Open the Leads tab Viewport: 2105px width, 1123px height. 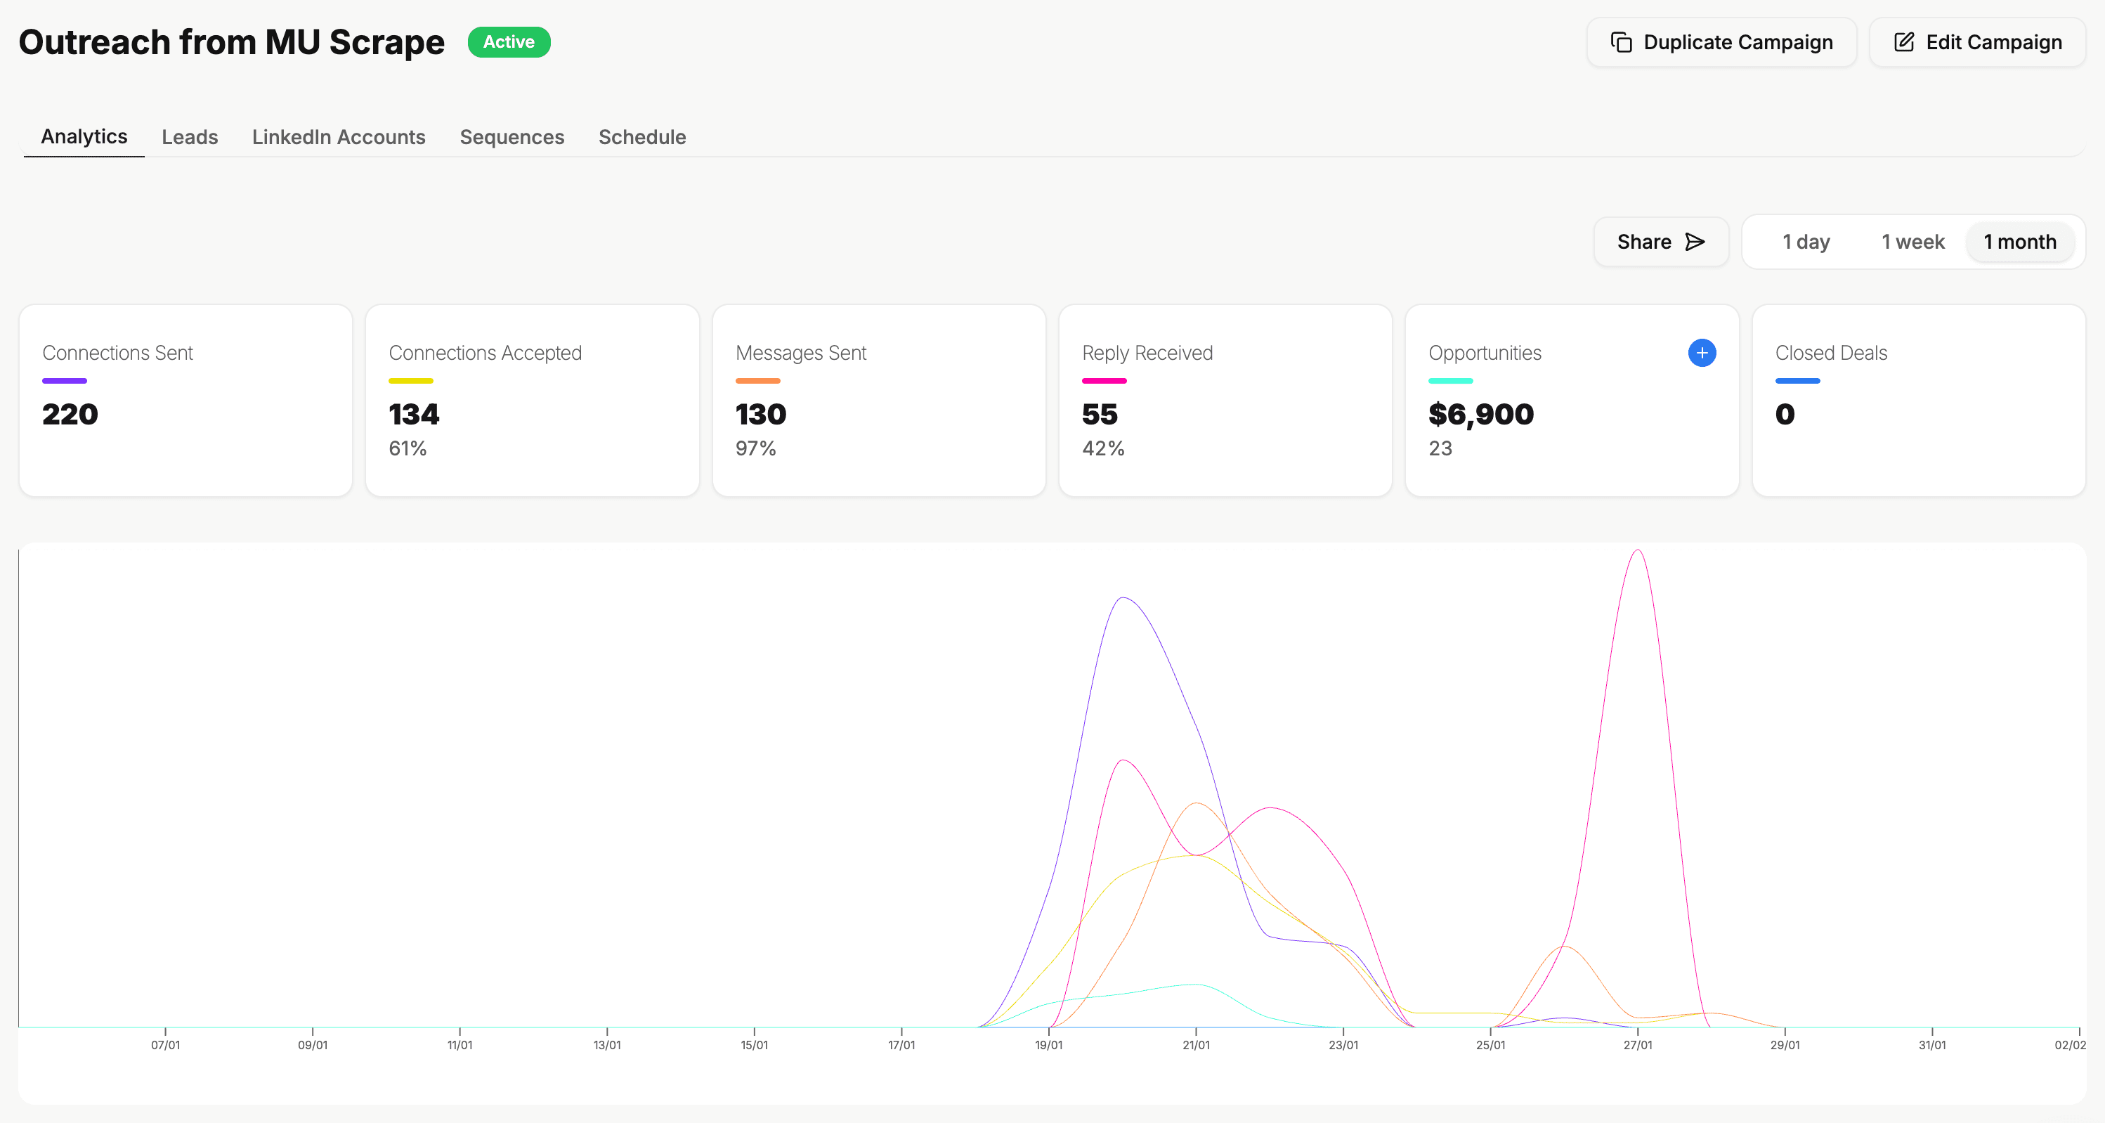(x=190, y=136)
